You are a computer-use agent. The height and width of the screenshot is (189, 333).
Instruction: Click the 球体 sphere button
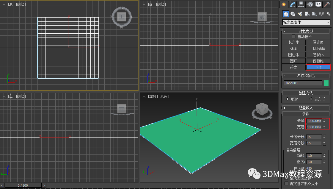294,49
